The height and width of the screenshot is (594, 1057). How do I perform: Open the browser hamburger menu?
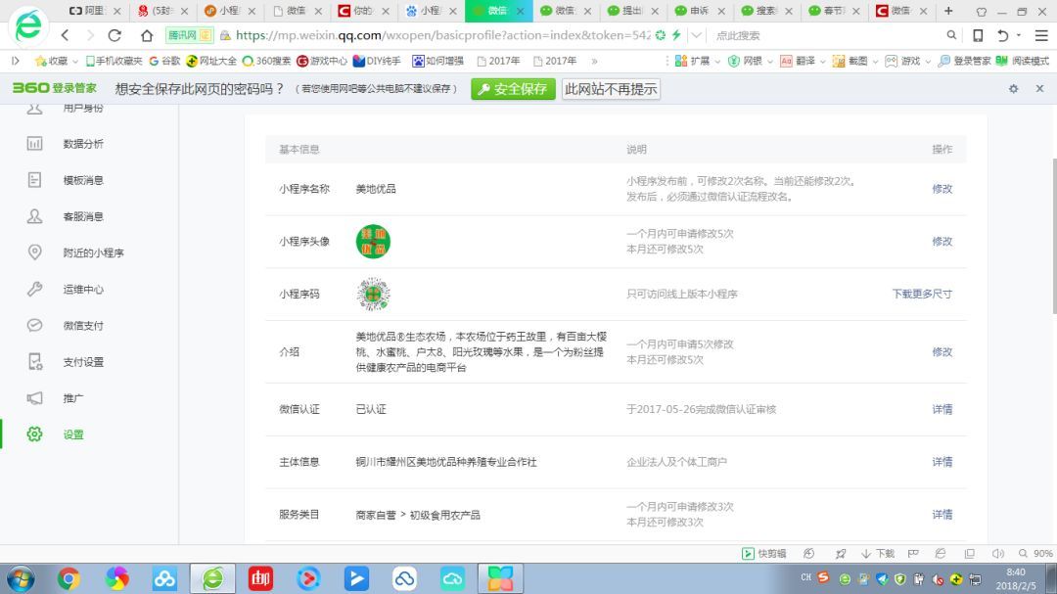(1040, 35)
